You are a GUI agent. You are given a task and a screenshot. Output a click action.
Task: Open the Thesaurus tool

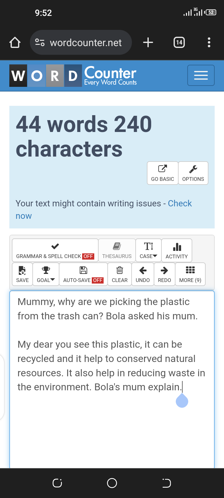(117, 250)
